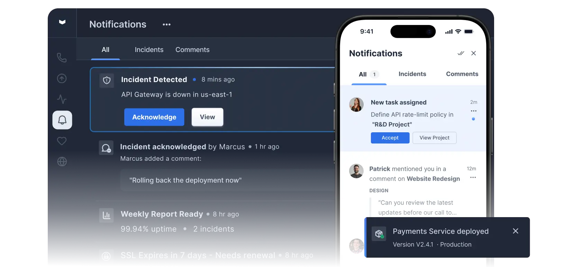This screenshot has height=267, width=573.
Task: Click "API Gateway is down in us-east-1"
Action: click(x=177, y=95)
